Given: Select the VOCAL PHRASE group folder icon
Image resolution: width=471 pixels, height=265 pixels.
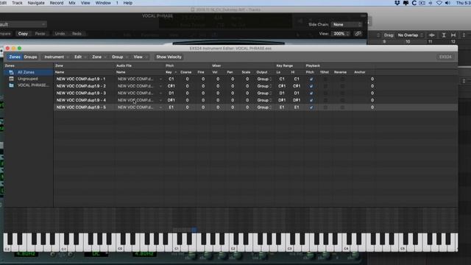Looking at the screenshot, I should (12, 85).
